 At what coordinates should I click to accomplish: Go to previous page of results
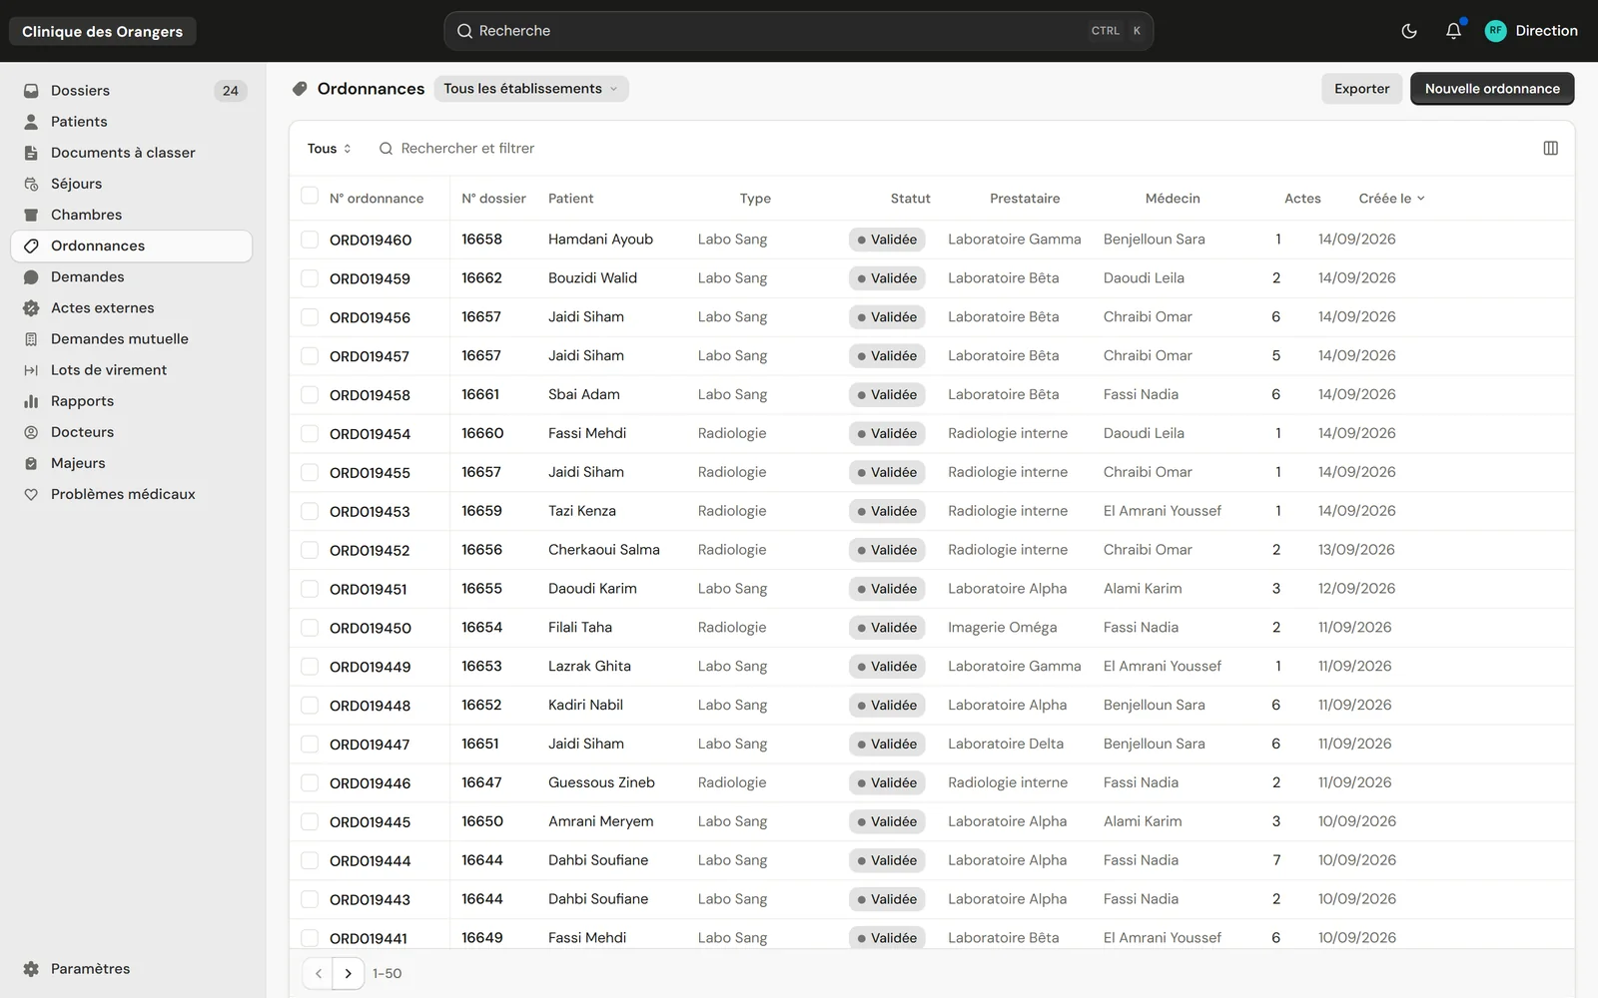(x=318, y=973)
